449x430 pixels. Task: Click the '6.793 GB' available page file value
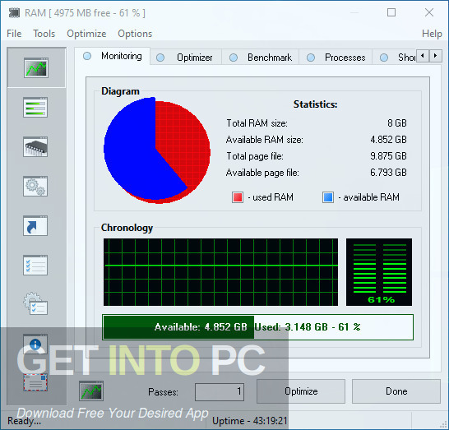tap(388, 173)
